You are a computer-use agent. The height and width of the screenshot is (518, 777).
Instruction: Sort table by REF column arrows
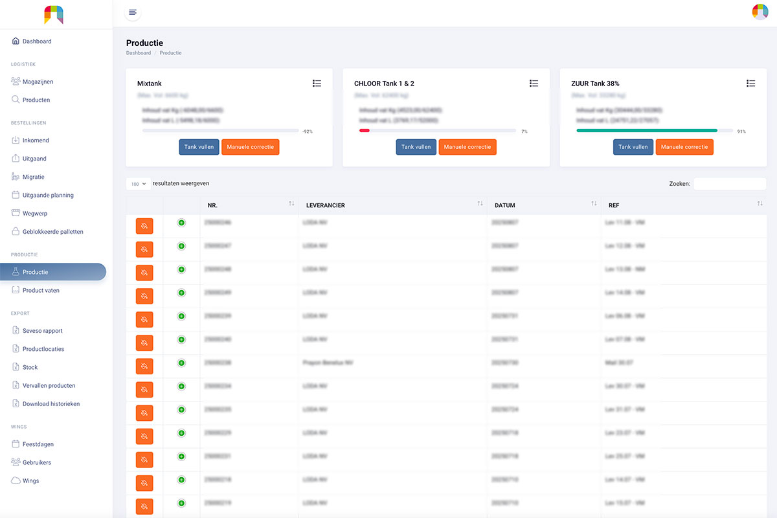760,204
